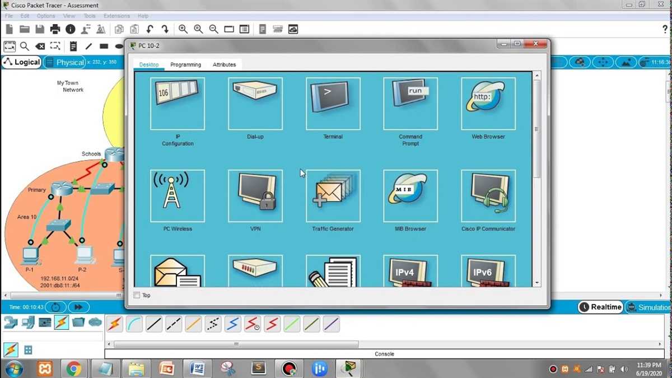
Task: Click the Redo arrow icon
Action: tap(165, 29)
